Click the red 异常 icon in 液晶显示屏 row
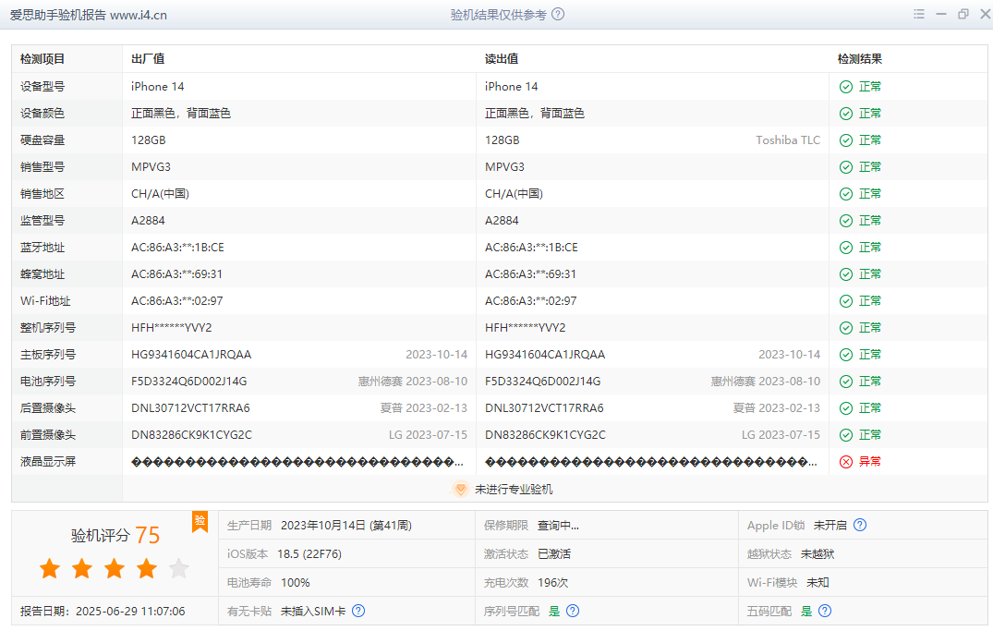Screen dimensions: 993x643 click(845, 462)
